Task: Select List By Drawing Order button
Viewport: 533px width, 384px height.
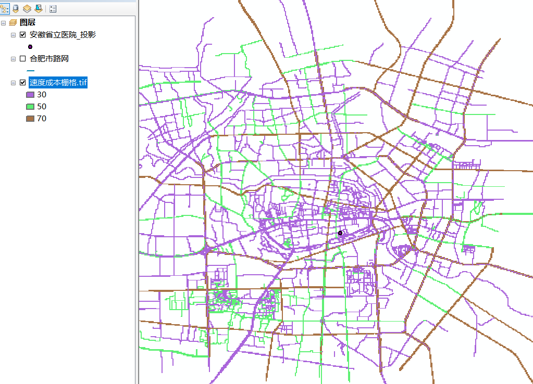Action: (4, 9)
